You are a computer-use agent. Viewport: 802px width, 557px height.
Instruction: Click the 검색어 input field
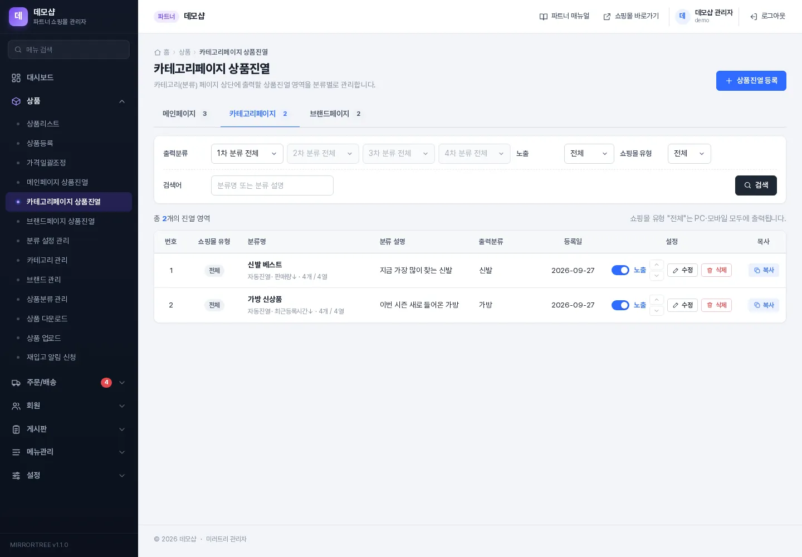[272, 185]
